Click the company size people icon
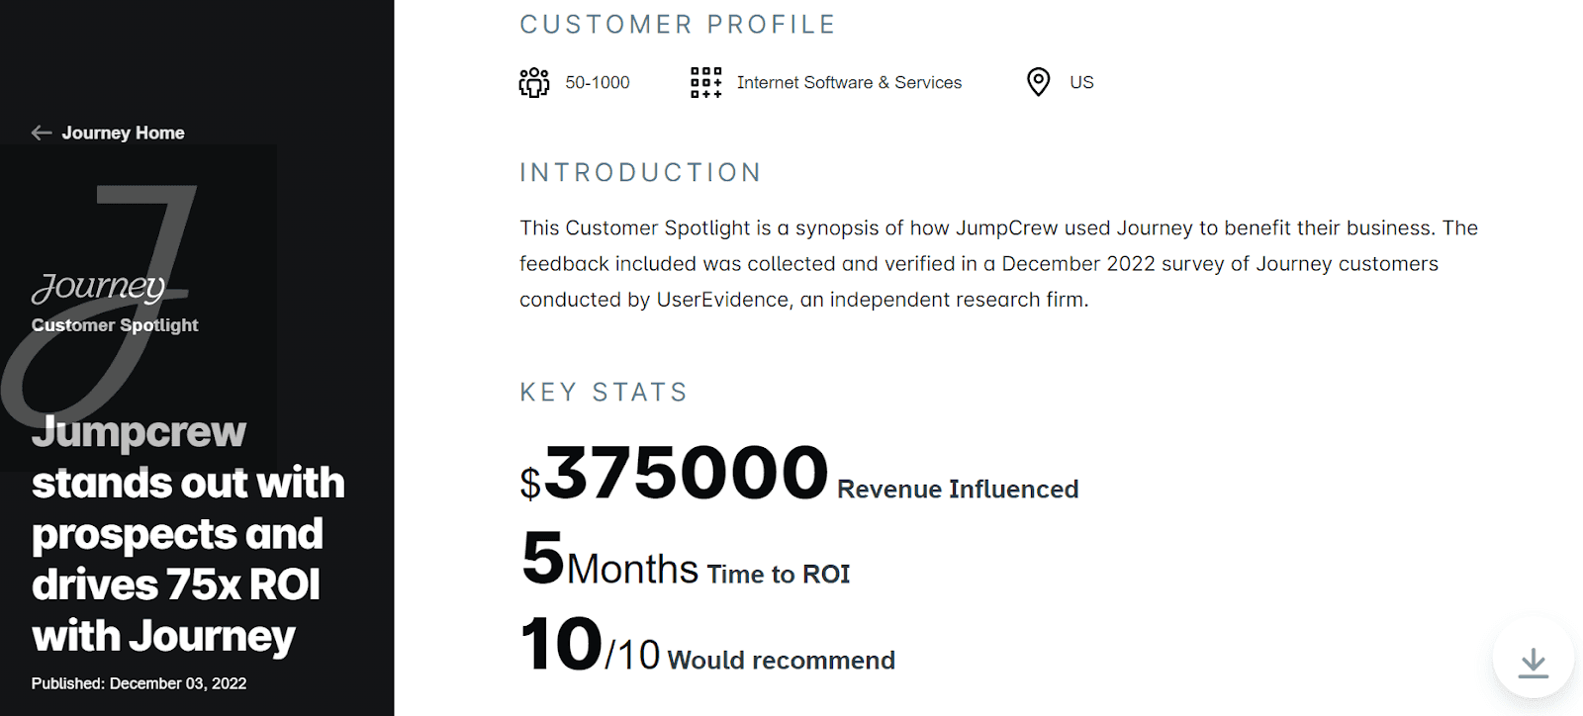 [534, 82]
